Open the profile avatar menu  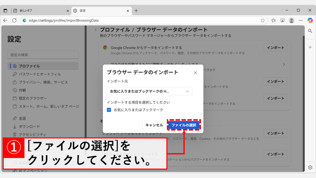pyautogui.click(x=291, y=20)
